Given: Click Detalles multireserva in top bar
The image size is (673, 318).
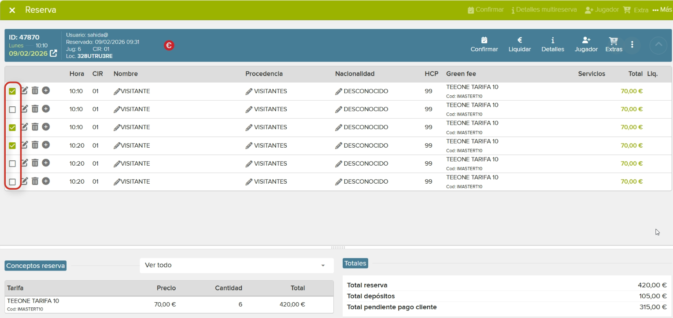Looking at the screenshot, I should (544, 10).
